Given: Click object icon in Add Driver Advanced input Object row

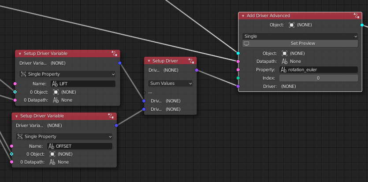Looking at the screenshot, I should point(284,53).
